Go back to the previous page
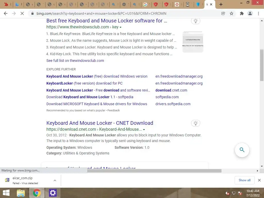Image resolution: width=264 pixels, height=198 pixels. tap(6, 13)
